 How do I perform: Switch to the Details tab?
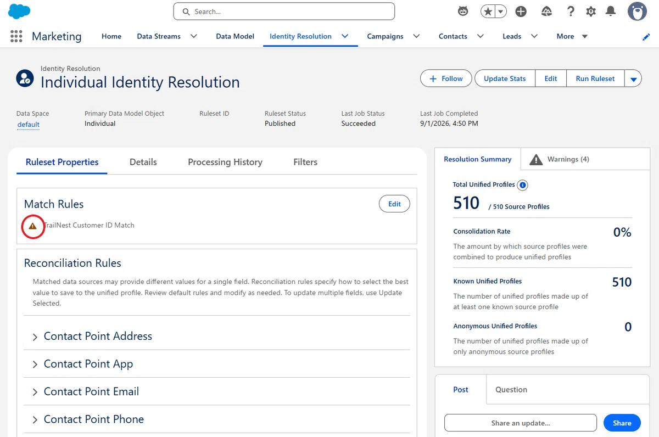click(x=143, y=162)
